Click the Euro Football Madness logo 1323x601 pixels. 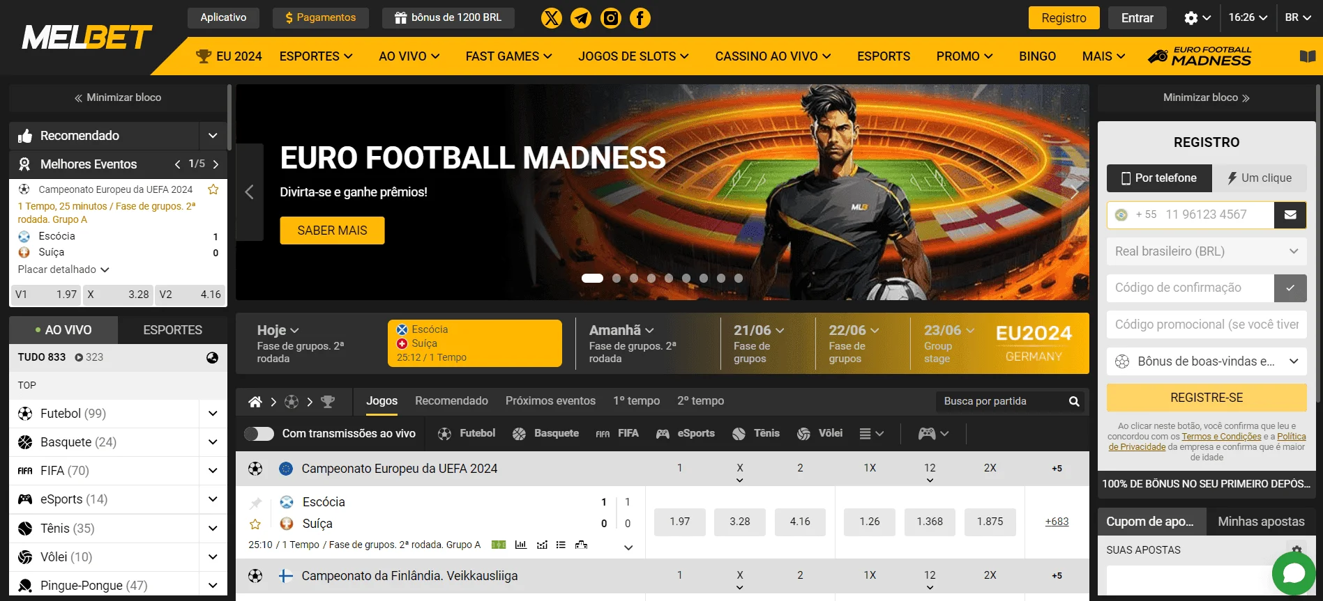[1200, 56]
